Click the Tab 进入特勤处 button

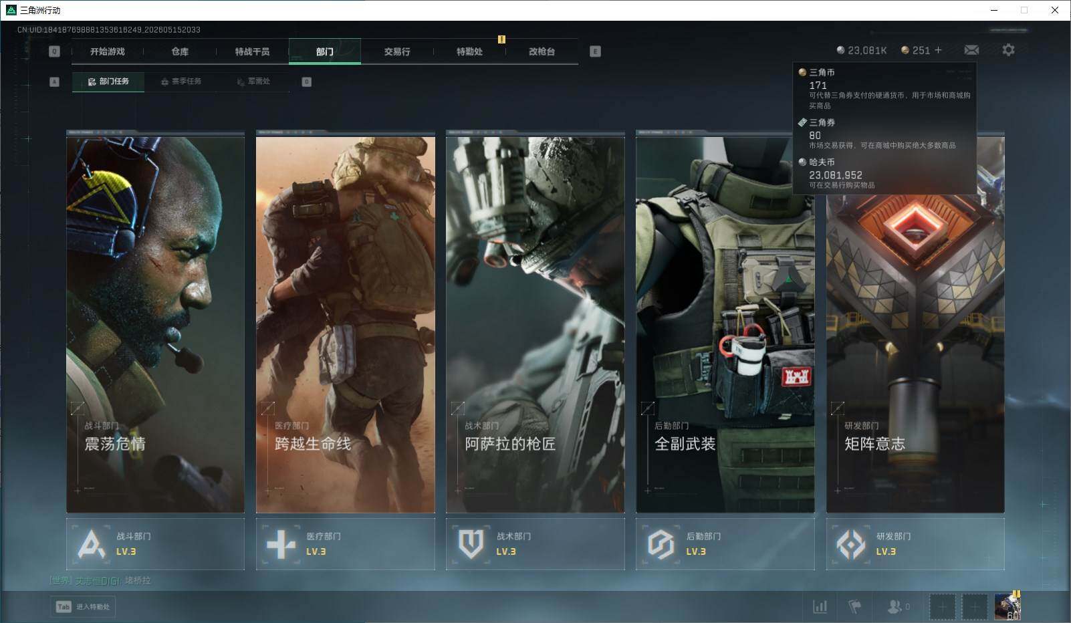pos(83,606)
